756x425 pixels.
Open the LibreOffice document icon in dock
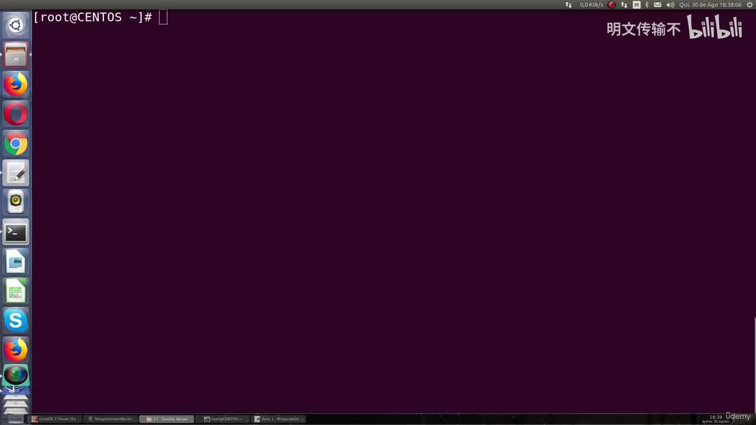(15, 261)
